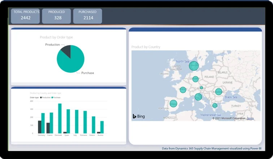The width and height of the screenshot is (273, 159).
Task: Open the Terms link on the map
Action: point(250,119)
